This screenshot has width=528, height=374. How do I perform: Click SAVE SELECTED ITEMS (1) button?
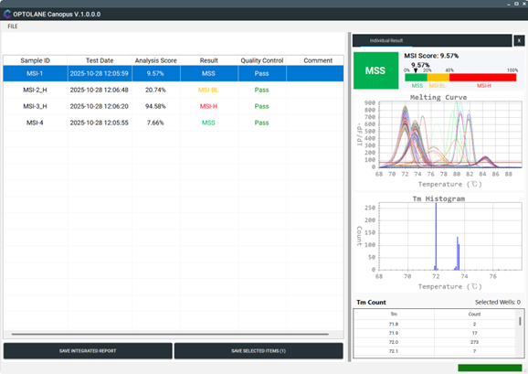point(259,351)
